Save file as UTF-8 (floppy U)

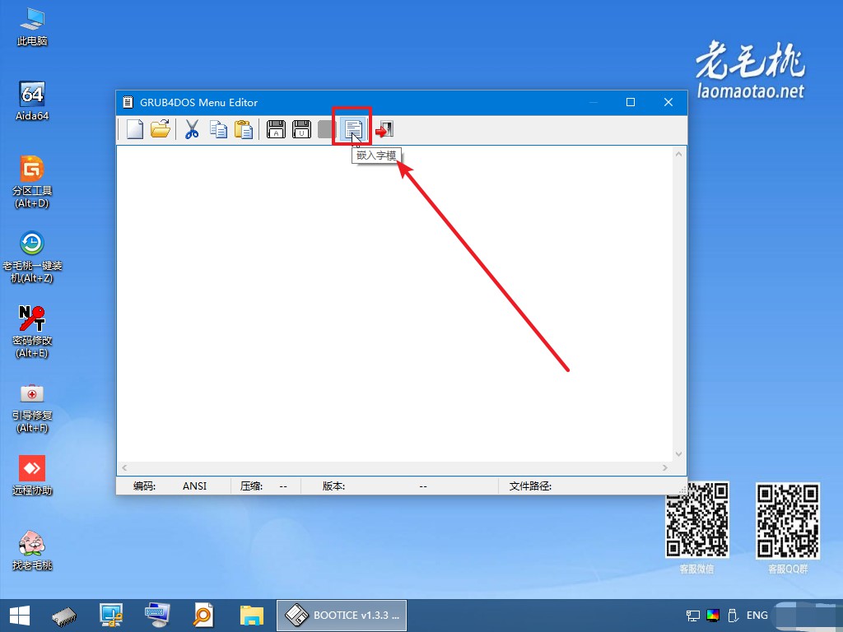pos(301,129)
